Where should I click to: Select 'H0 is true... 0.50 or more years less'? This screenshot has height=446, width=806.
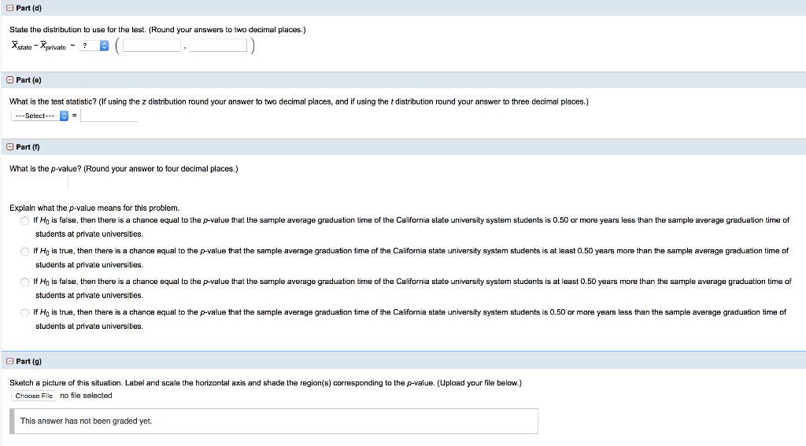(x=24, y=313)
